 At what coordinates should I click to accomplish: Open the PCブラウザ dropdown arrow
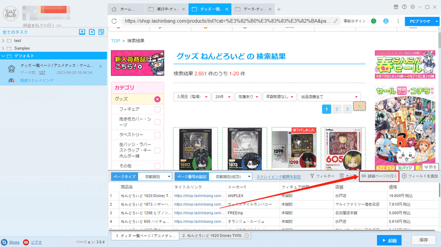point(437,21)
